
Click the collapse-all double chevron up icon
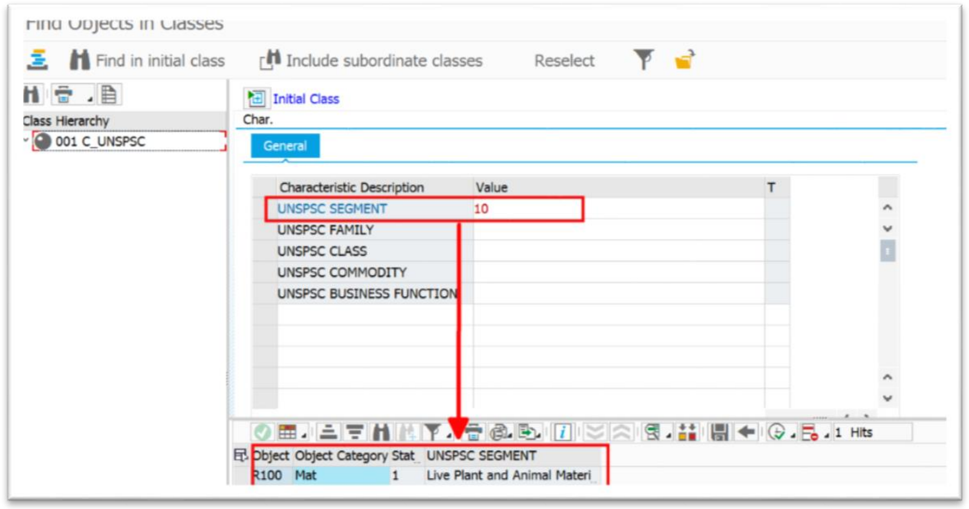pos(622,432)
